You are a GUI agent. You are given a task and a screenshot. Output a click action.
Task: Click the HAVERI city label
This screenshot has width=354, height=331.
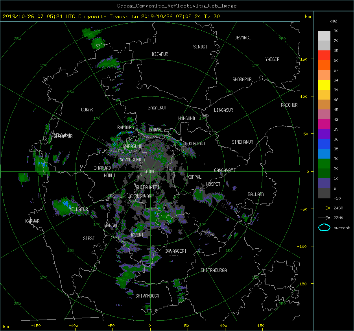point(136,235)
